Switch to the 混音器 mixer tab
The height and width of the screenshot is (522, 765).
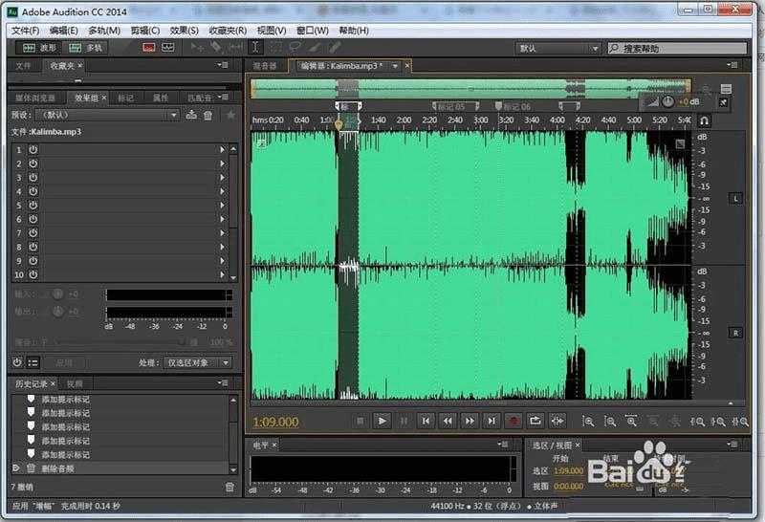[x=265, y=66]
